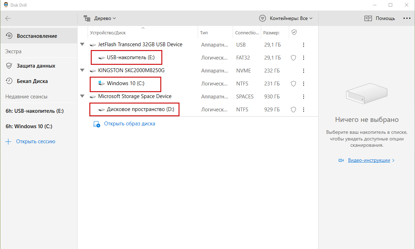Collapse the JetFlash Transcend 32GB USB Device tree

tap(82, 44)
